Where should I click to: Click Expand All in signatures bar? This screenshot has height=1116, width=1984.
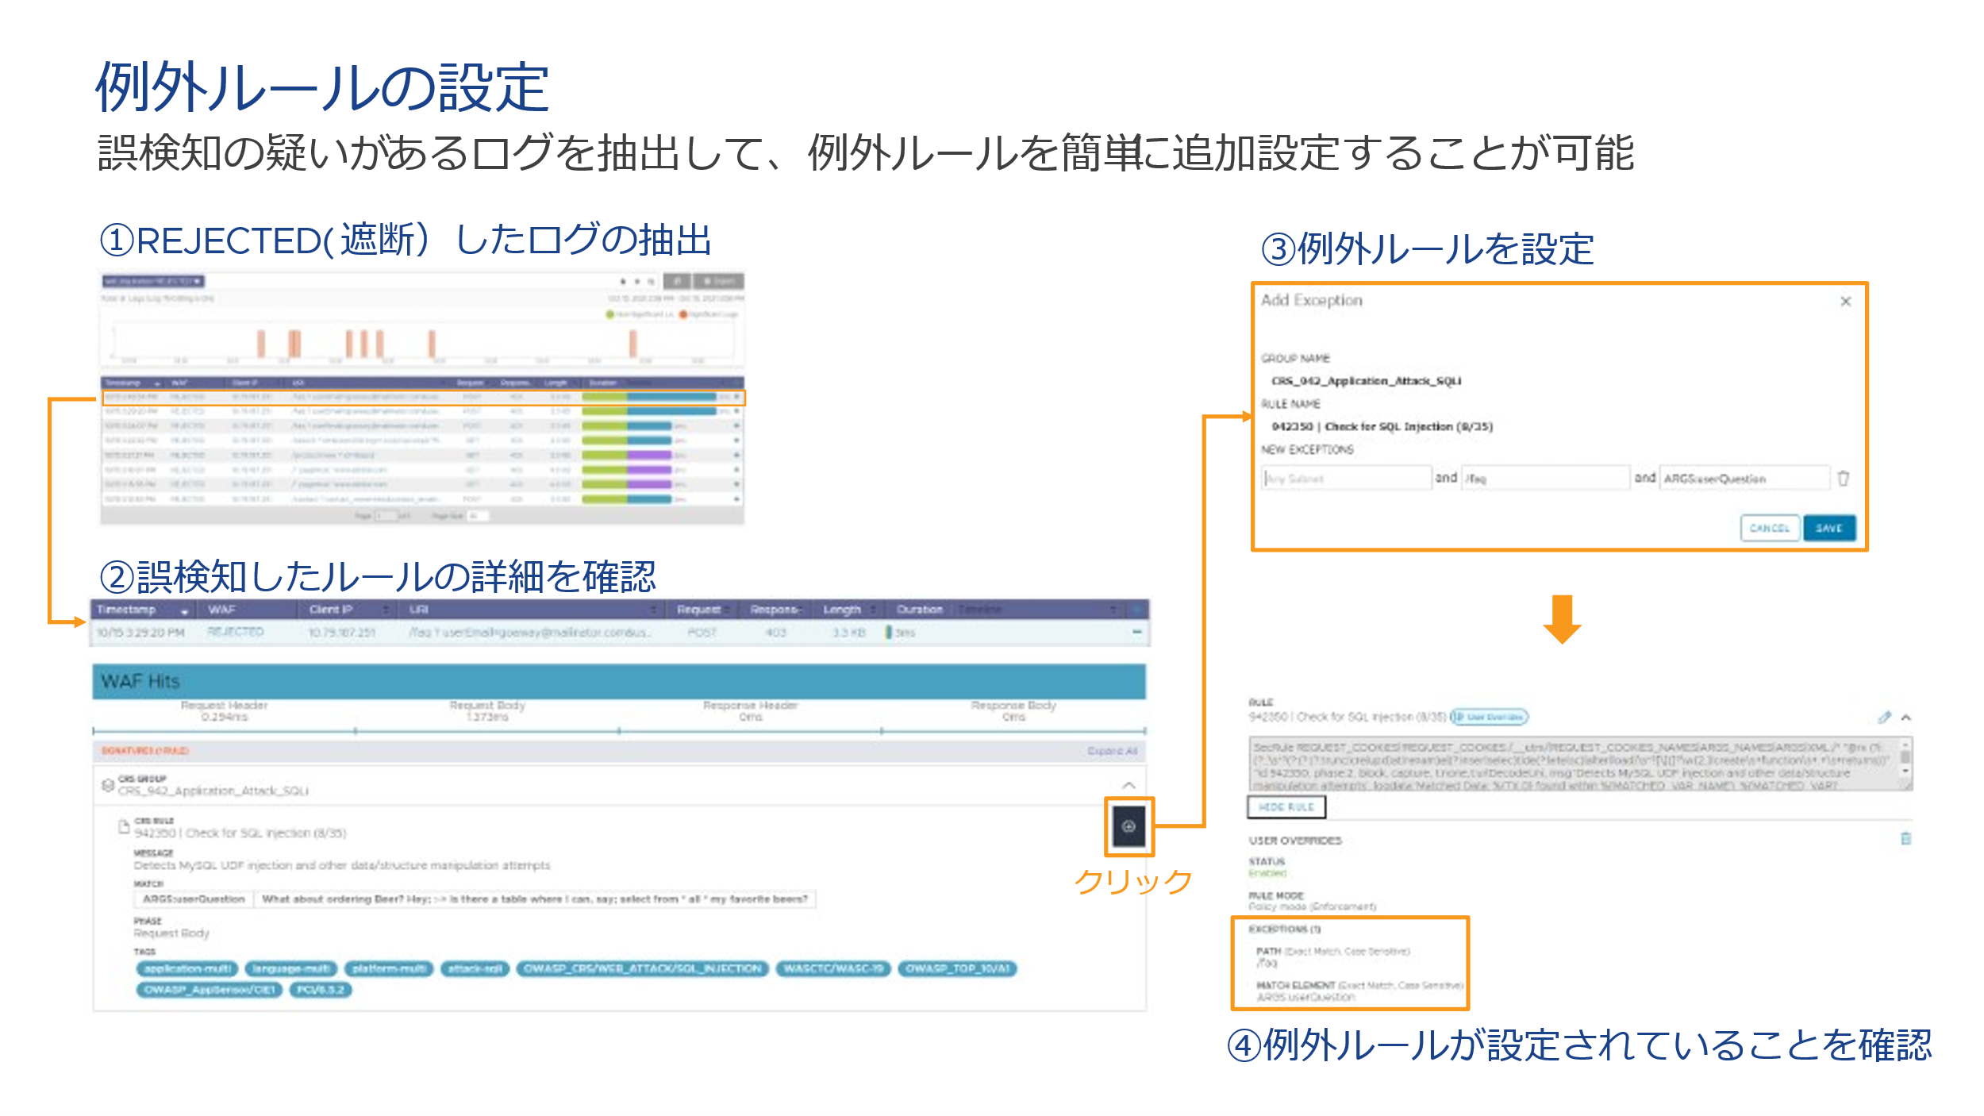(x=1111, y=751)
